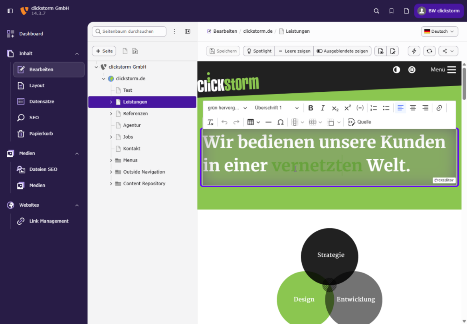
Task: Click the Quelle source button
Action: click(x=360, y=122)
